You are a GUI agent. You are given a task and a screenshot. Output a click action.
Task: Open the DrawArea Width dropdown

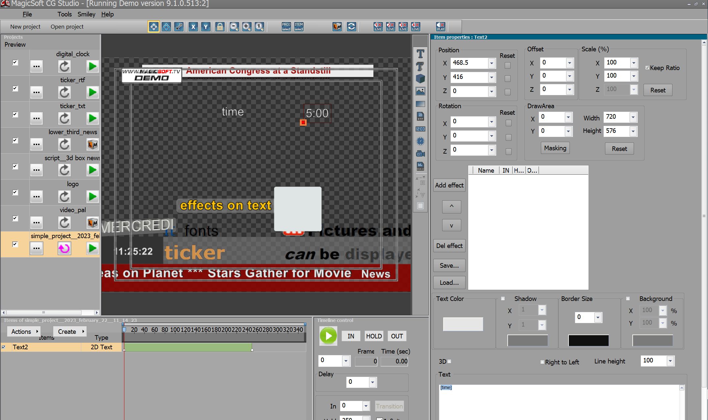(x=633, y=117)
